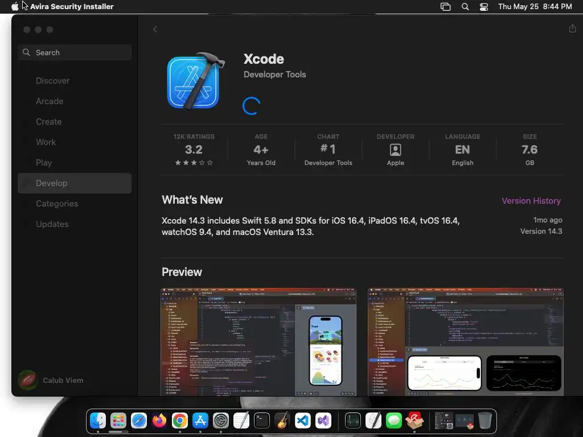Open the Categories section
Image resolution: width=583 pixels, height=437 pixels.
(57, 204)
